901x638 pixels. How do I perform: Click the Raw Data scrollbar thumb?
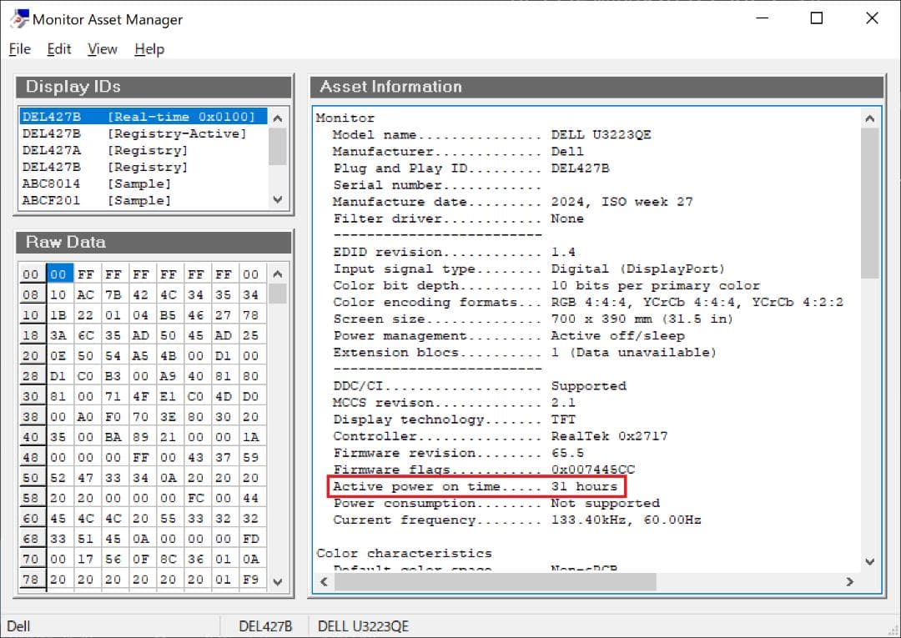278,294
